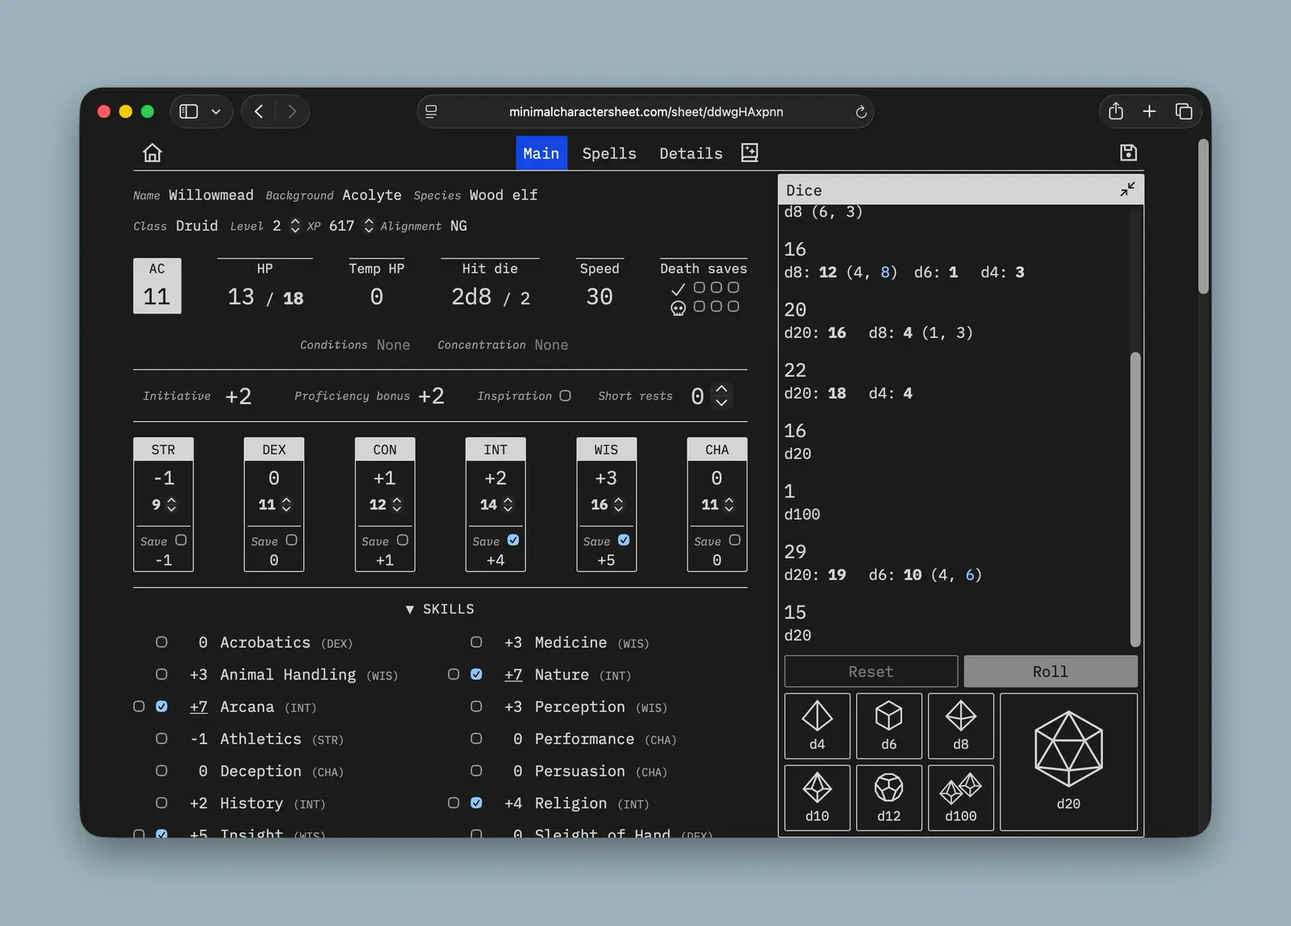Select the d20 die
The image size is (1291, 926).
pyautogui.click(x=1068, y=761)
